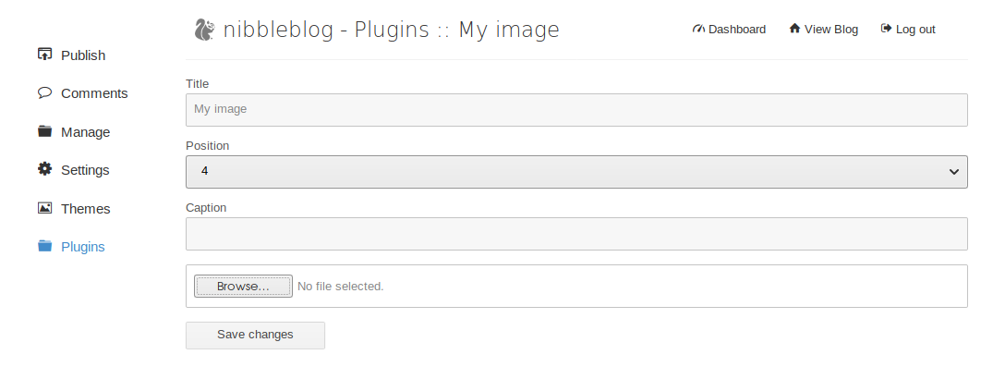Click the Comments speech bubble icon

pos(44,92)
